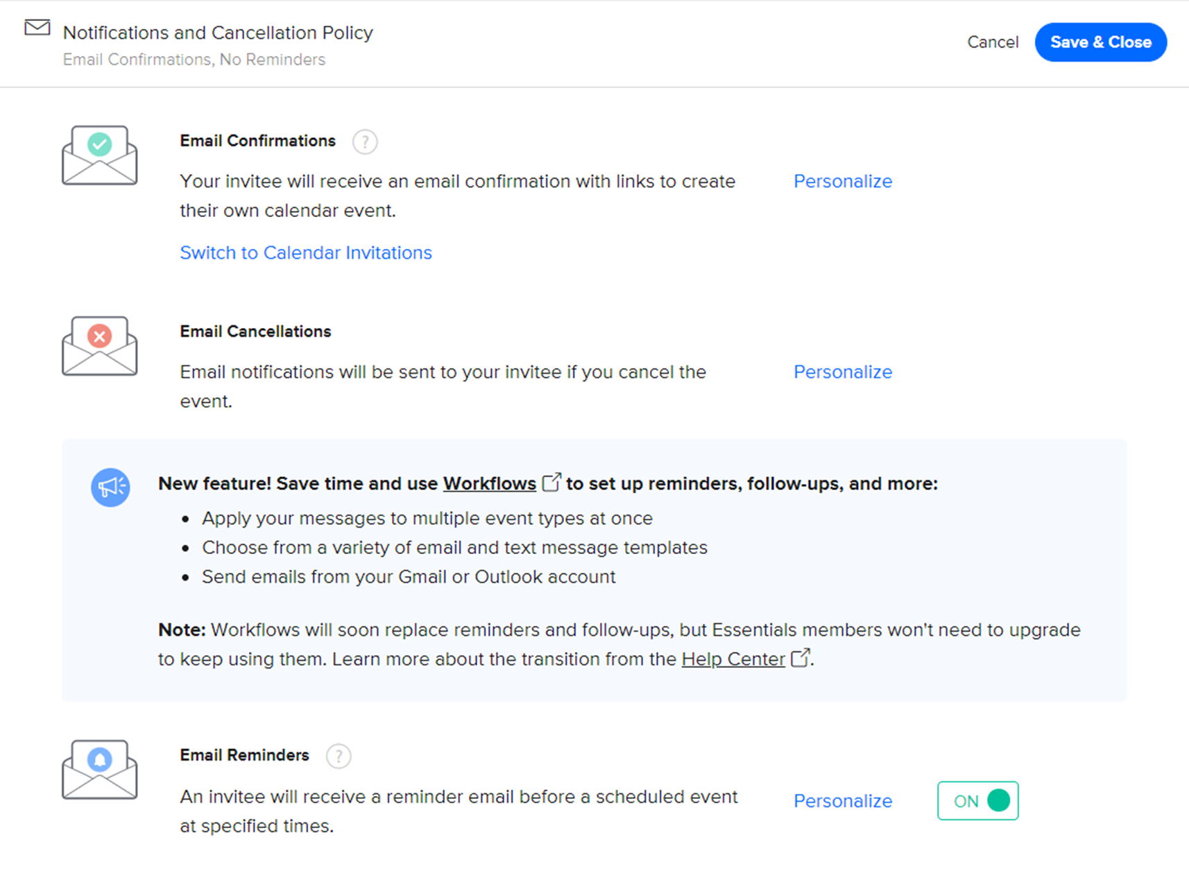The width and height of the screenshot is (1189, 882).
Task: Click external link icon after Help Center
Action: (x=801, y=657)
